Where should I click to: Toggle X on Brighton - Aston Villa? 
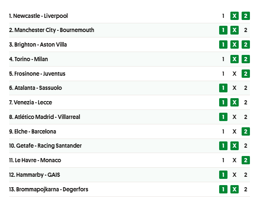coord(235,45)
